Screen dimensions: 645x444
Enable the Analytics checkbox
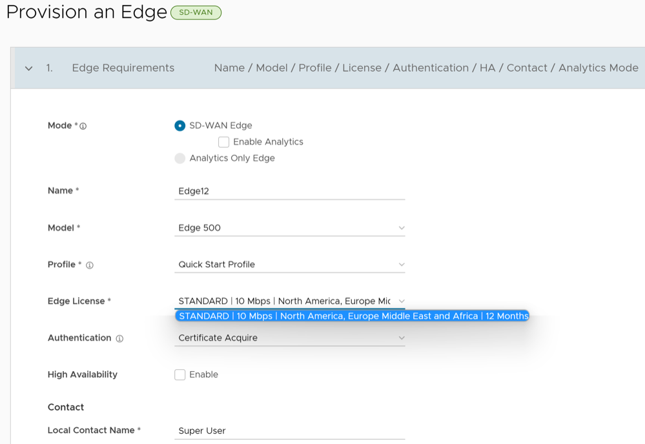[224, 142]
